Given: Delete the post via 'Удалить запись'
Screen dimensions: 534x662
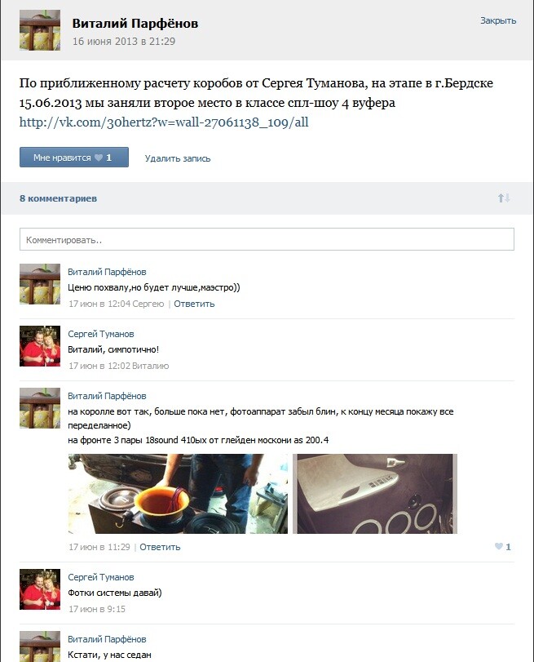Looking at the screenshot, I should (x=178, y=158).
